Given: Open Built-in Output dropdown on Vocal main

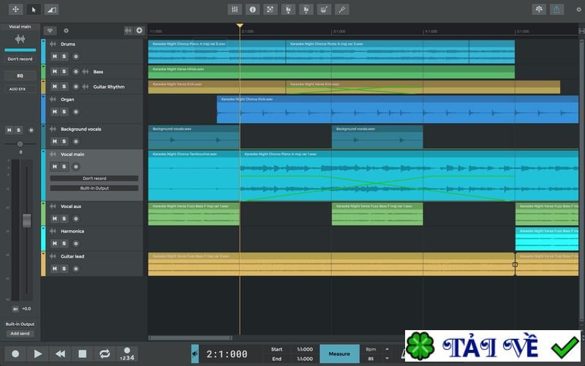Looking at the screenshot, I should pyautogui.click(x=94, y=188).
